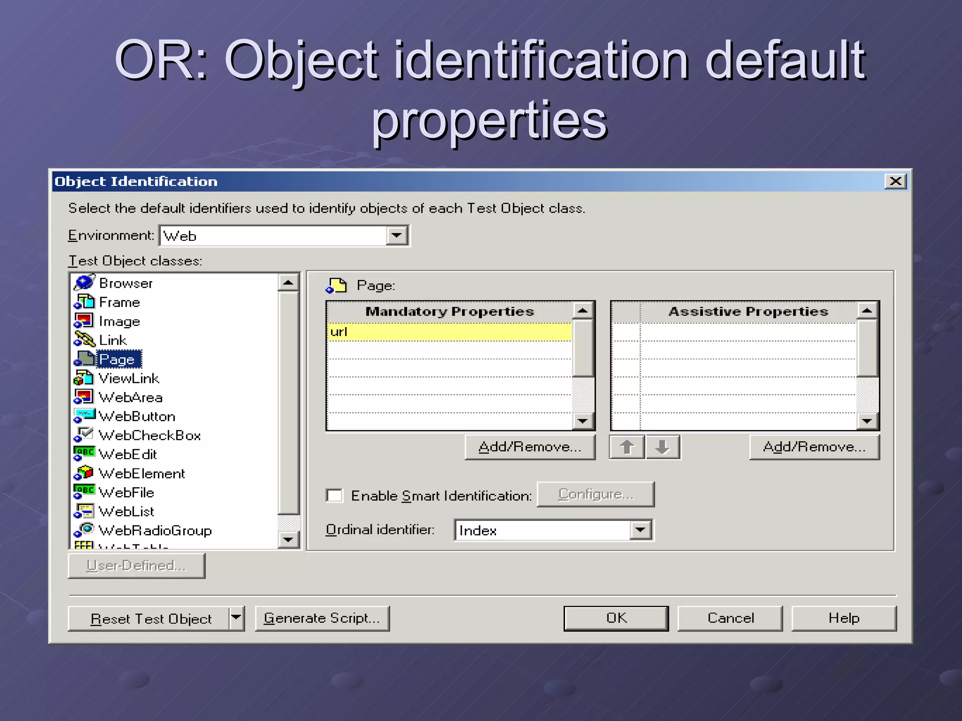Select the WebList class icon
Image resolution: width=962 pixels, height=721 pixels.
pos(85,511)
